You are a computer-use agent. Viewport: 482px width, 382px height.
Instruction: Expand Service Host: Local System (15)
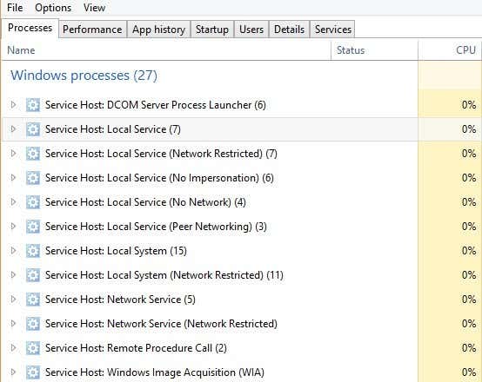[x=13, y=250]
